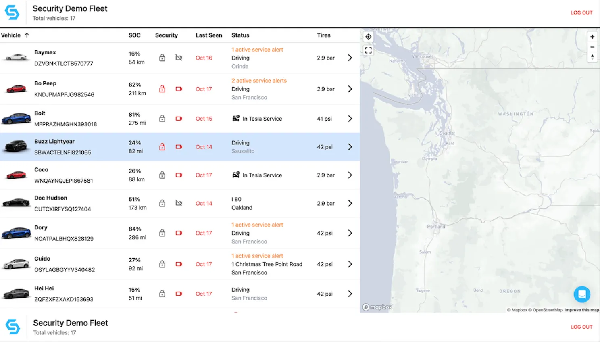
Task: Click the black Doc Hudson car thumbnail
Action: 16,202
